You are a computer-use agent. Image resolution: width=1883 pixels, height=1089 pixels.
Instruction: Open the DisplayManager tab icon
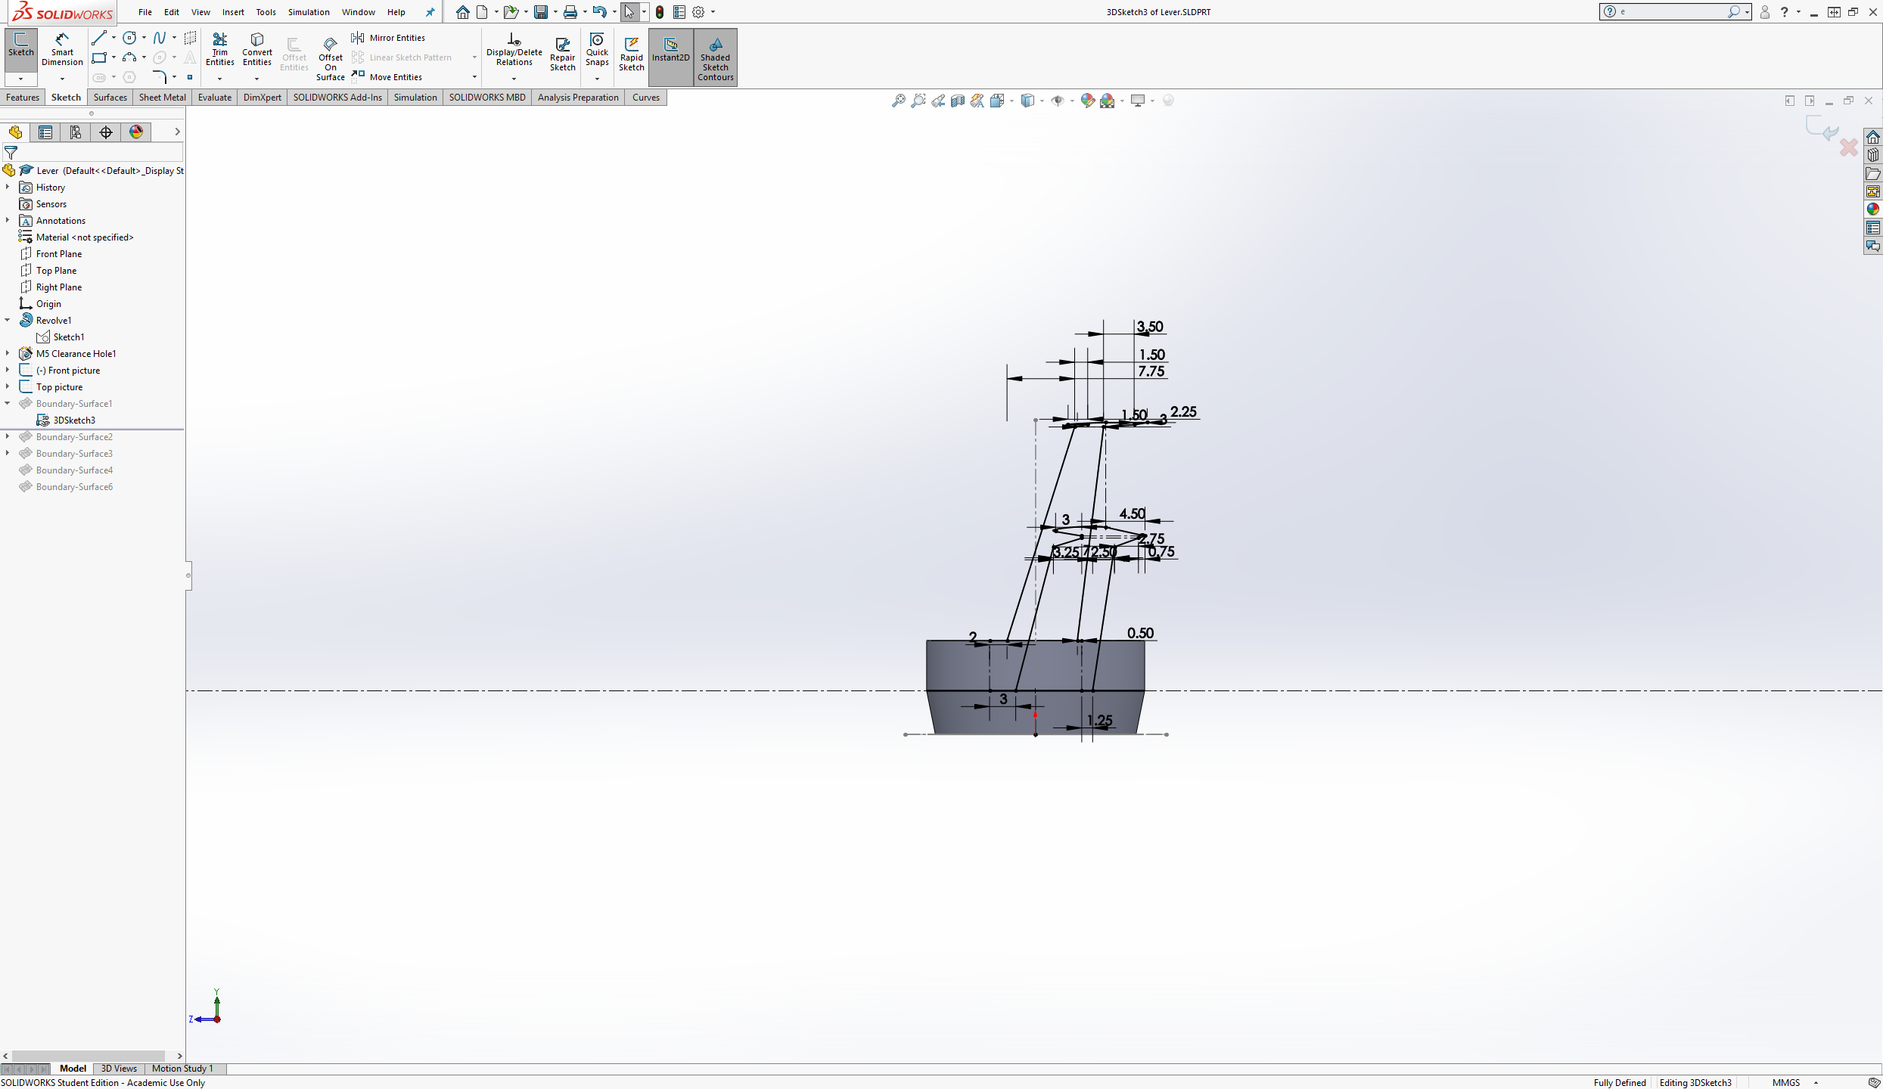(x=136, y=132)
